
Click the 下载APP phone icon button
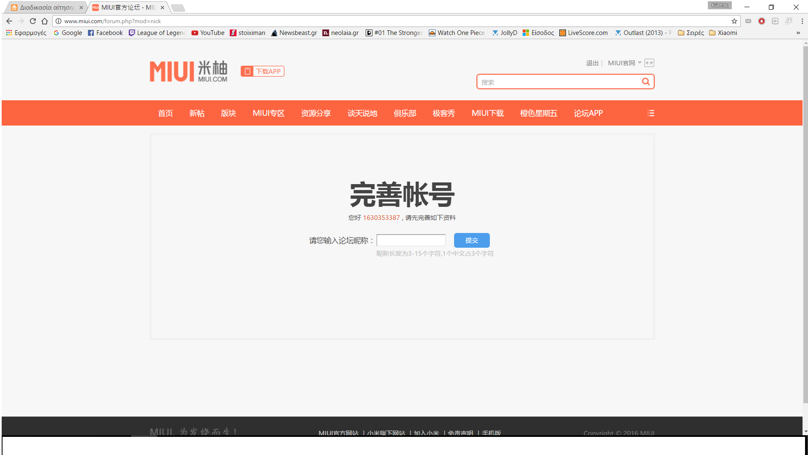point(262,71)
